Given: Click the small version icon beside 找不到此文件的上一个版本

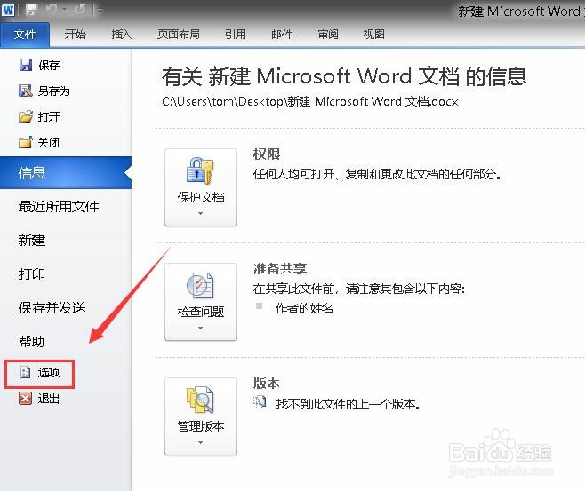Looking at the screenshot, I should point(260,402).
